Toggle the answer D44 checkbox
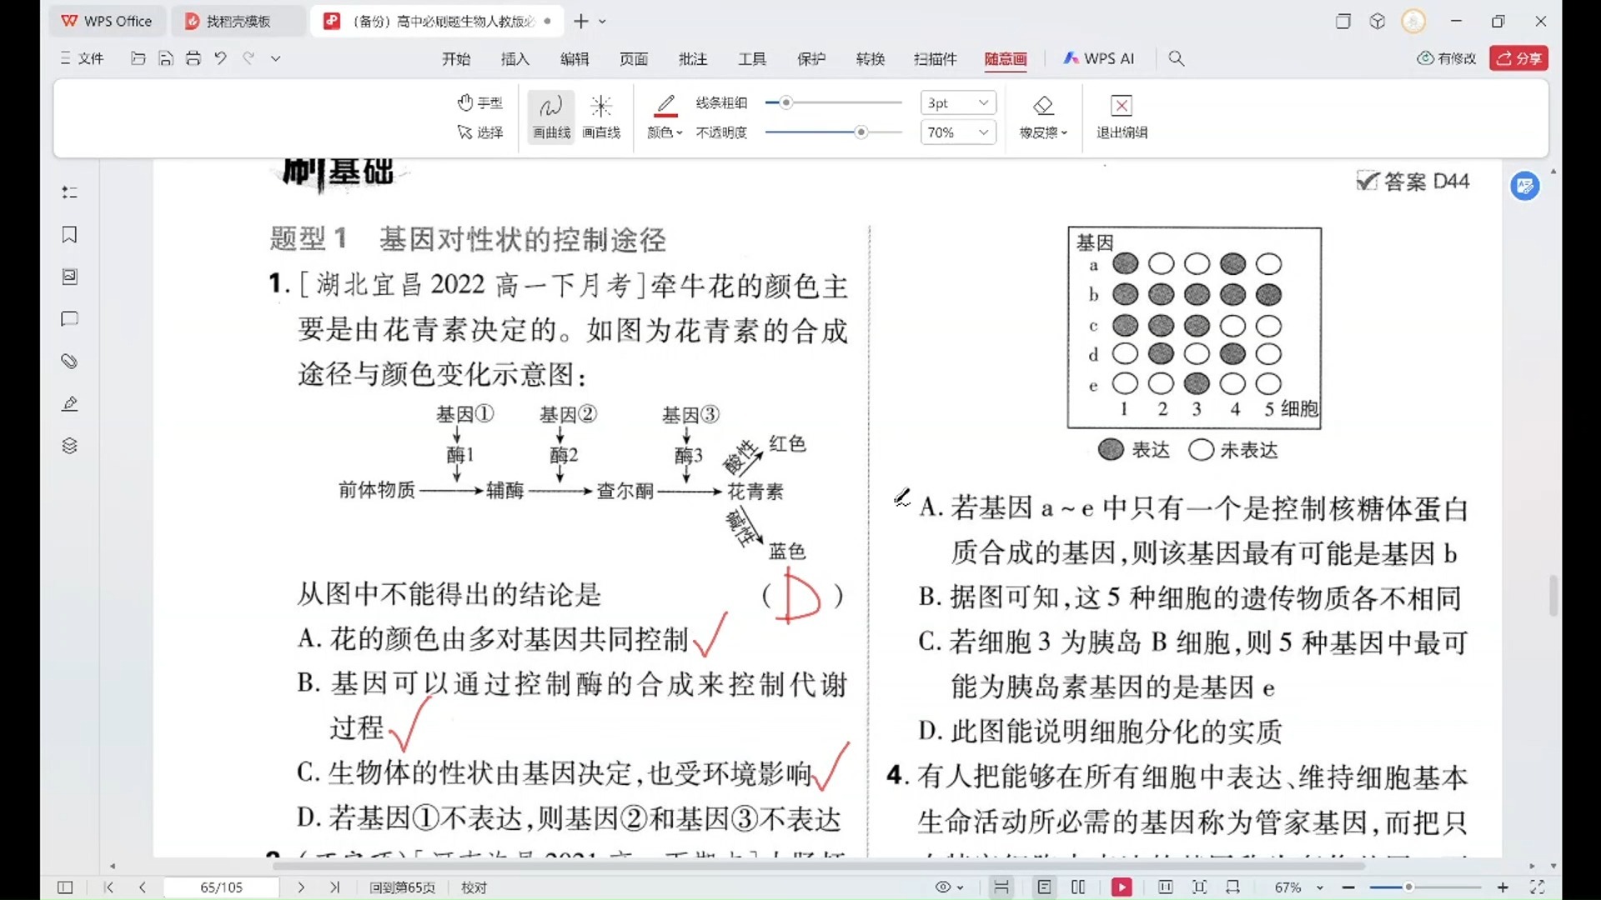Viewport: 1601px width, 900px height. click(1367, 181)
